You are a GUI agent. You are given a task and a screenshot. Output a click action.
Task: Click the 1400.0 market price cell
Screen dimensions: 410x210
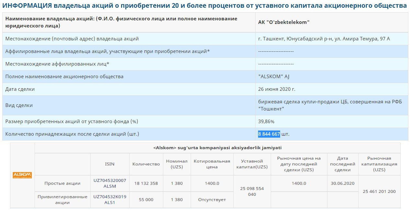299,184
